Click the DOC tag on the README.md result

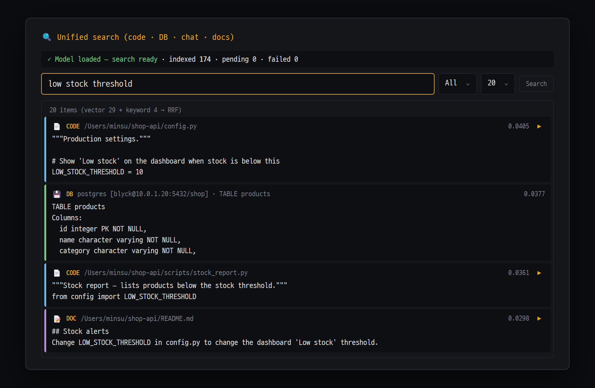point(71,318)
